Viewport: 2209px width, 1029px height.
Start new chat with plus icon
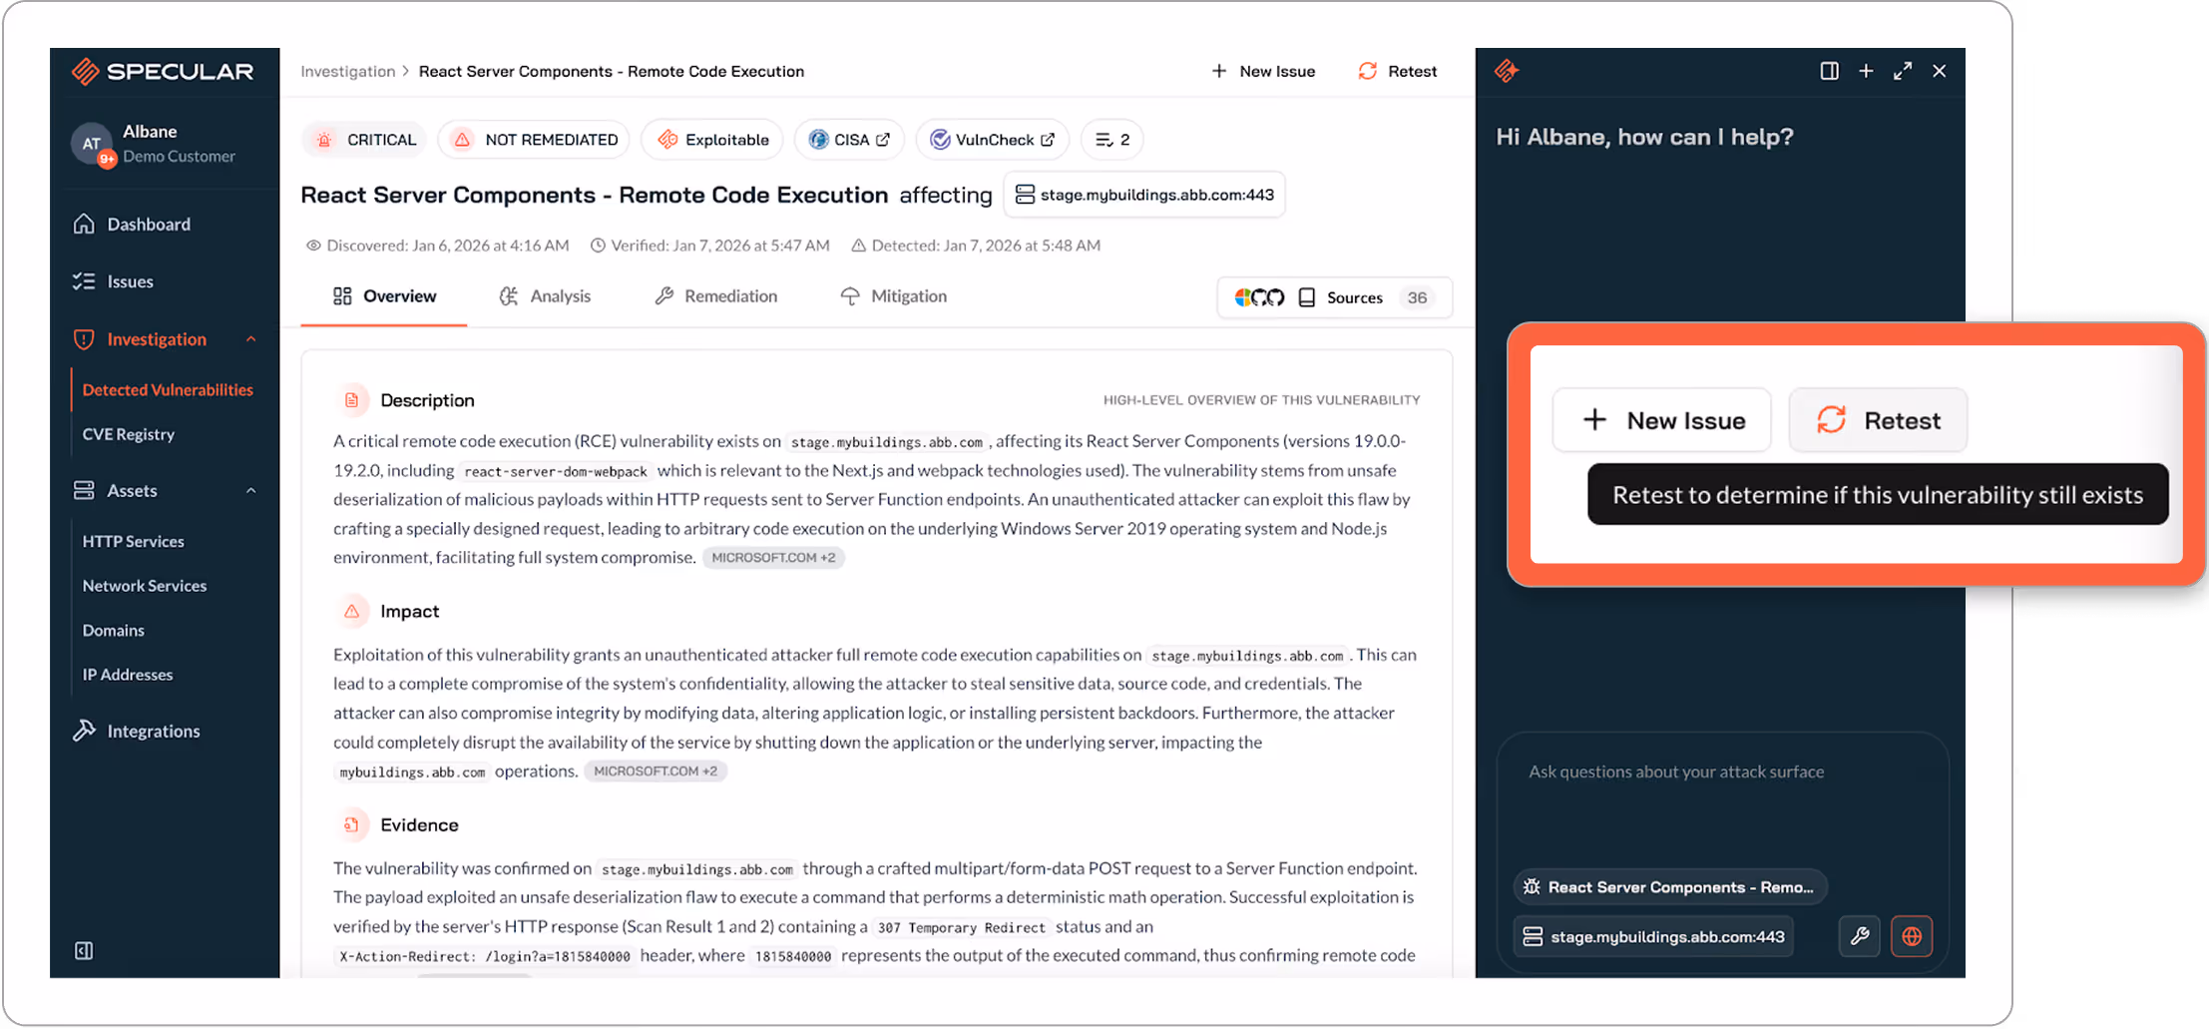pos(1866,71)
